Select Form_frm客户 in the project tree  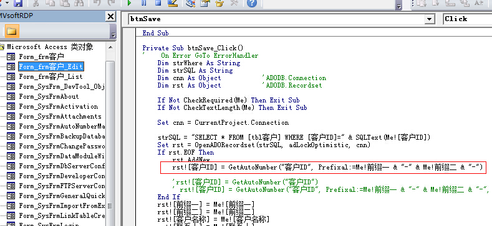point(41,56)
